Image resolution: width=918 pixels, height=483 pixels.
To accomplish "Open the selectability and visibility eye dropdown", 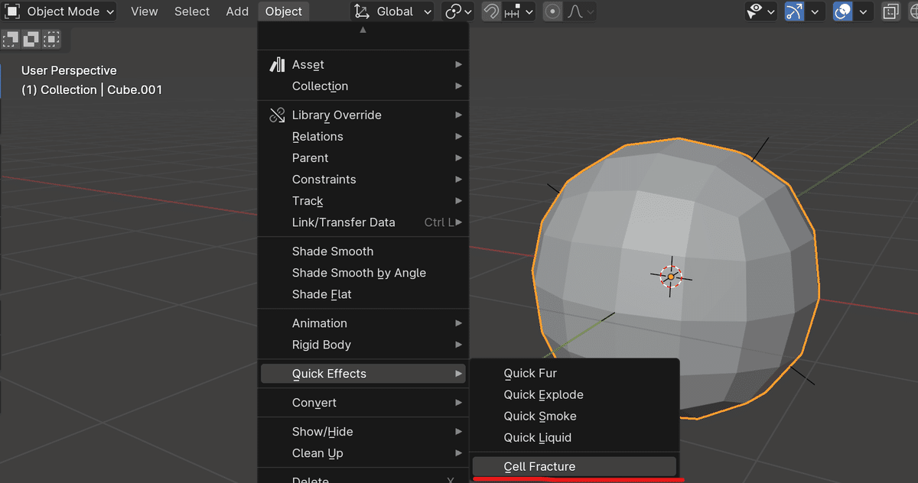I will (762, 11).
